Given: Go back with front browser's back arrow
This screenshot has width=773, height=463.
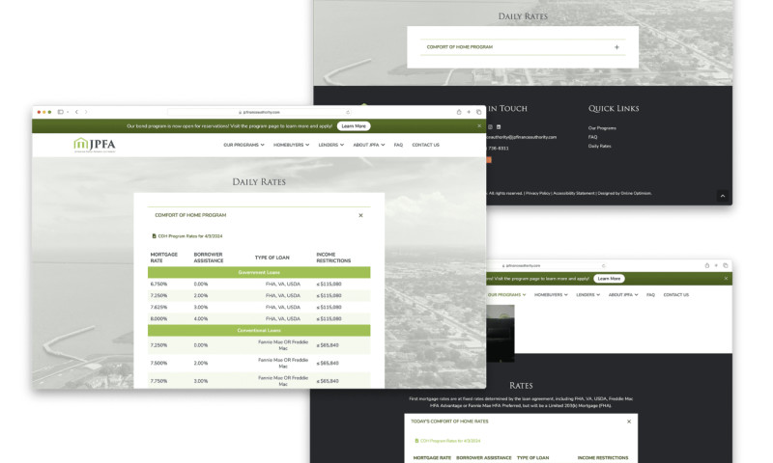Looking at the screenshot, I should 76,112.
